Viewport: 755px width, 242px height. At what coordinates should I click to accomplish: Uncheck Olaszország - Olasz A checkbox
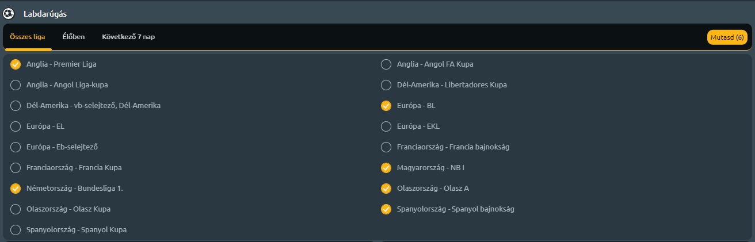[x=386, y=189]
